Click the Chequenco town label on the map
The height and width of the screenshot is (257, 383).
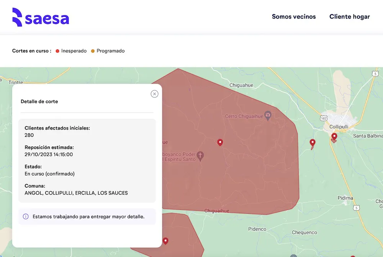pyautogui.click(x=304, y=232)
